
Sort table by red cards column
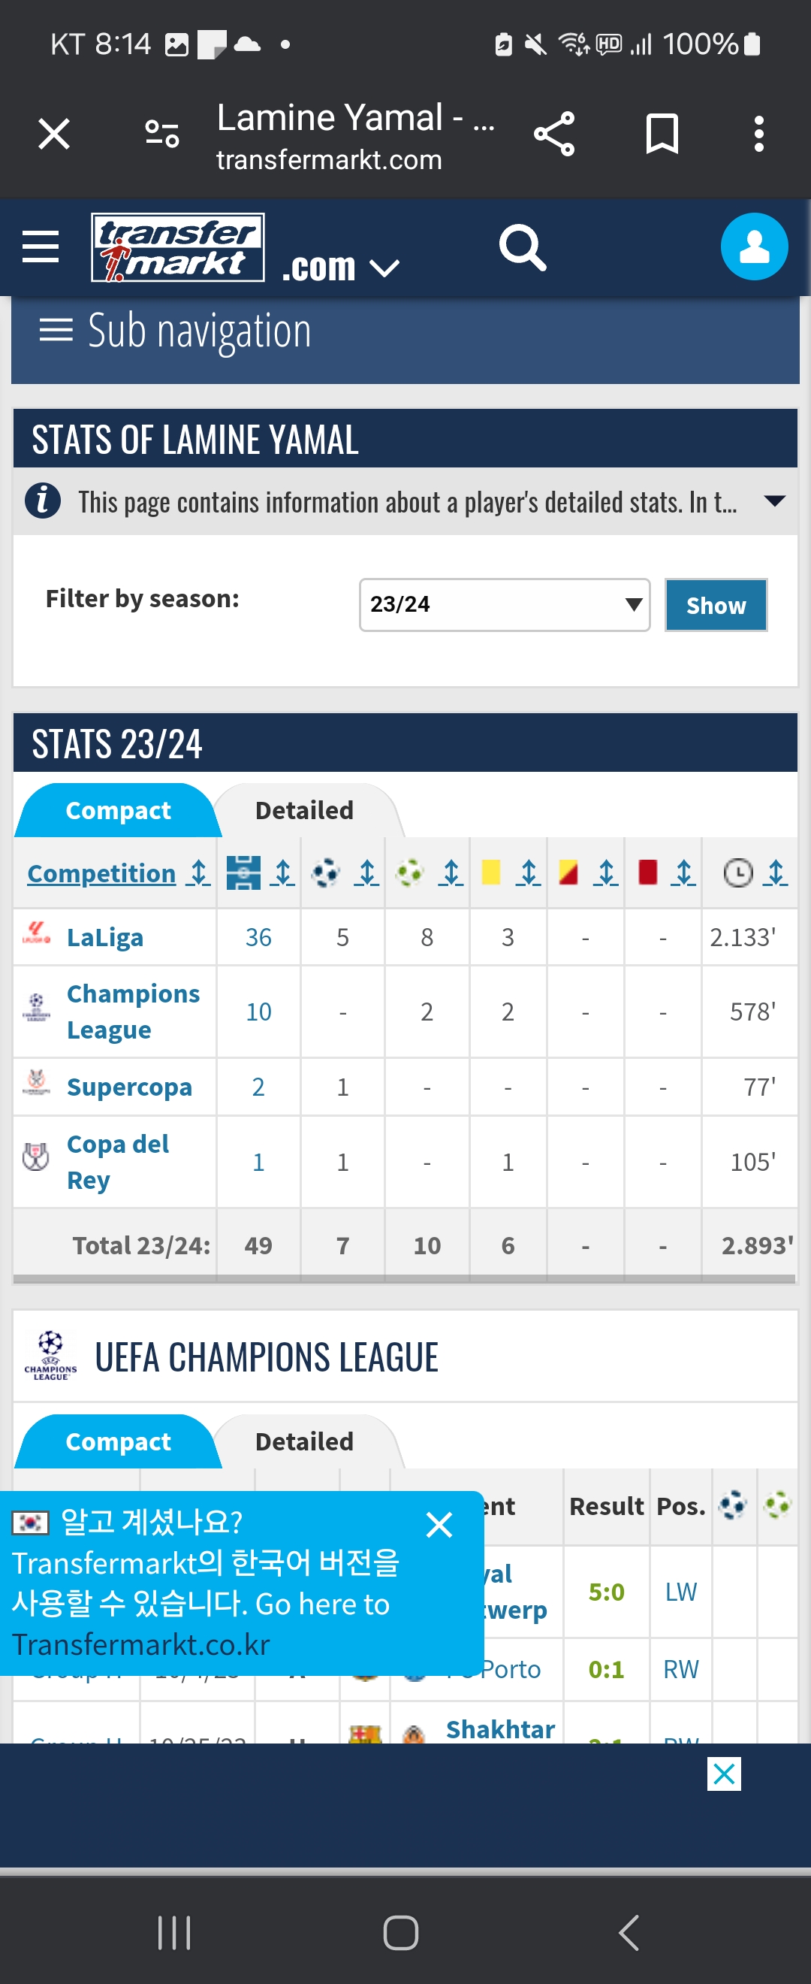click(683, 873)
